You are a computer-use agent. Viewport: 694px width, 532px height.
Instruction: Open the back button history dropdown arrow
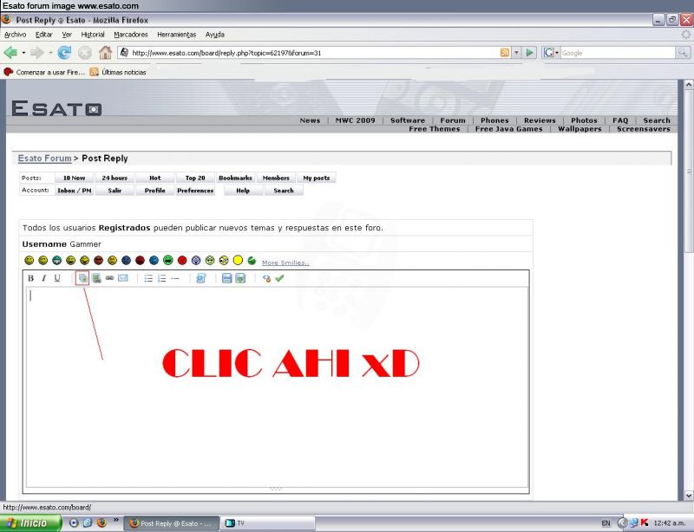pyautogui.click(x=23, y=53)
